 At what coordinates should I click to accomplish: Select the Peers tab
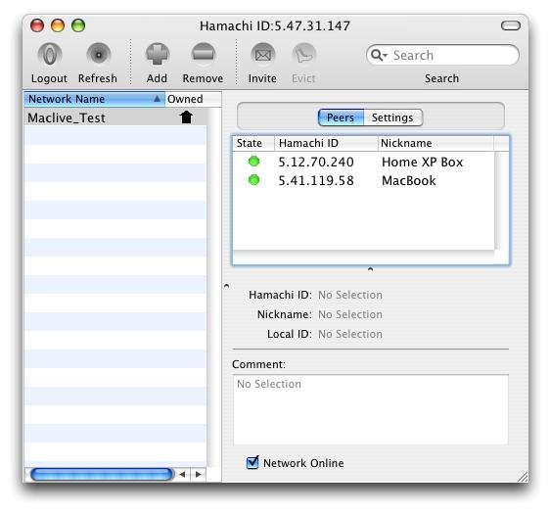pos(341,117)
